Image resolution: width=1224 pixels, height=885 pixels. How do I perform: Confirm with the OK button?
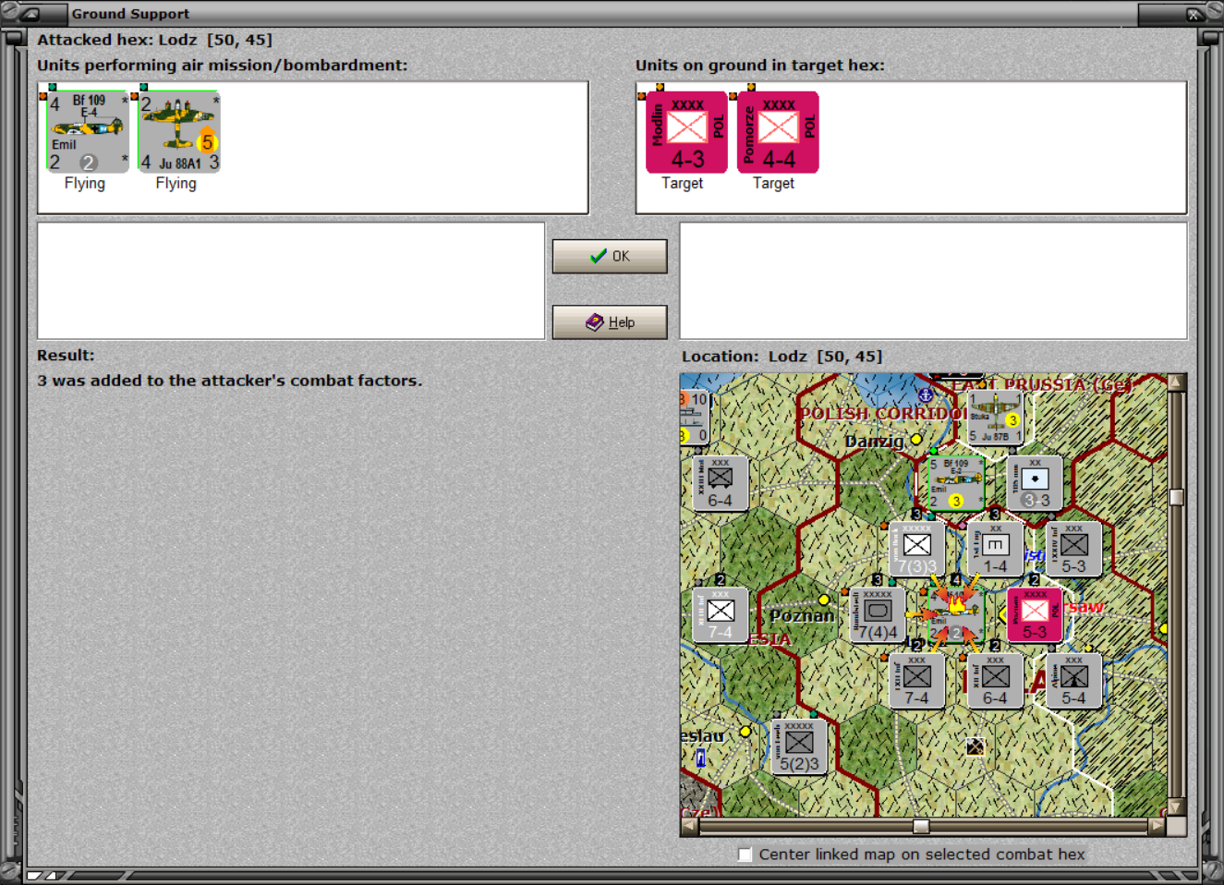[610, 256]
